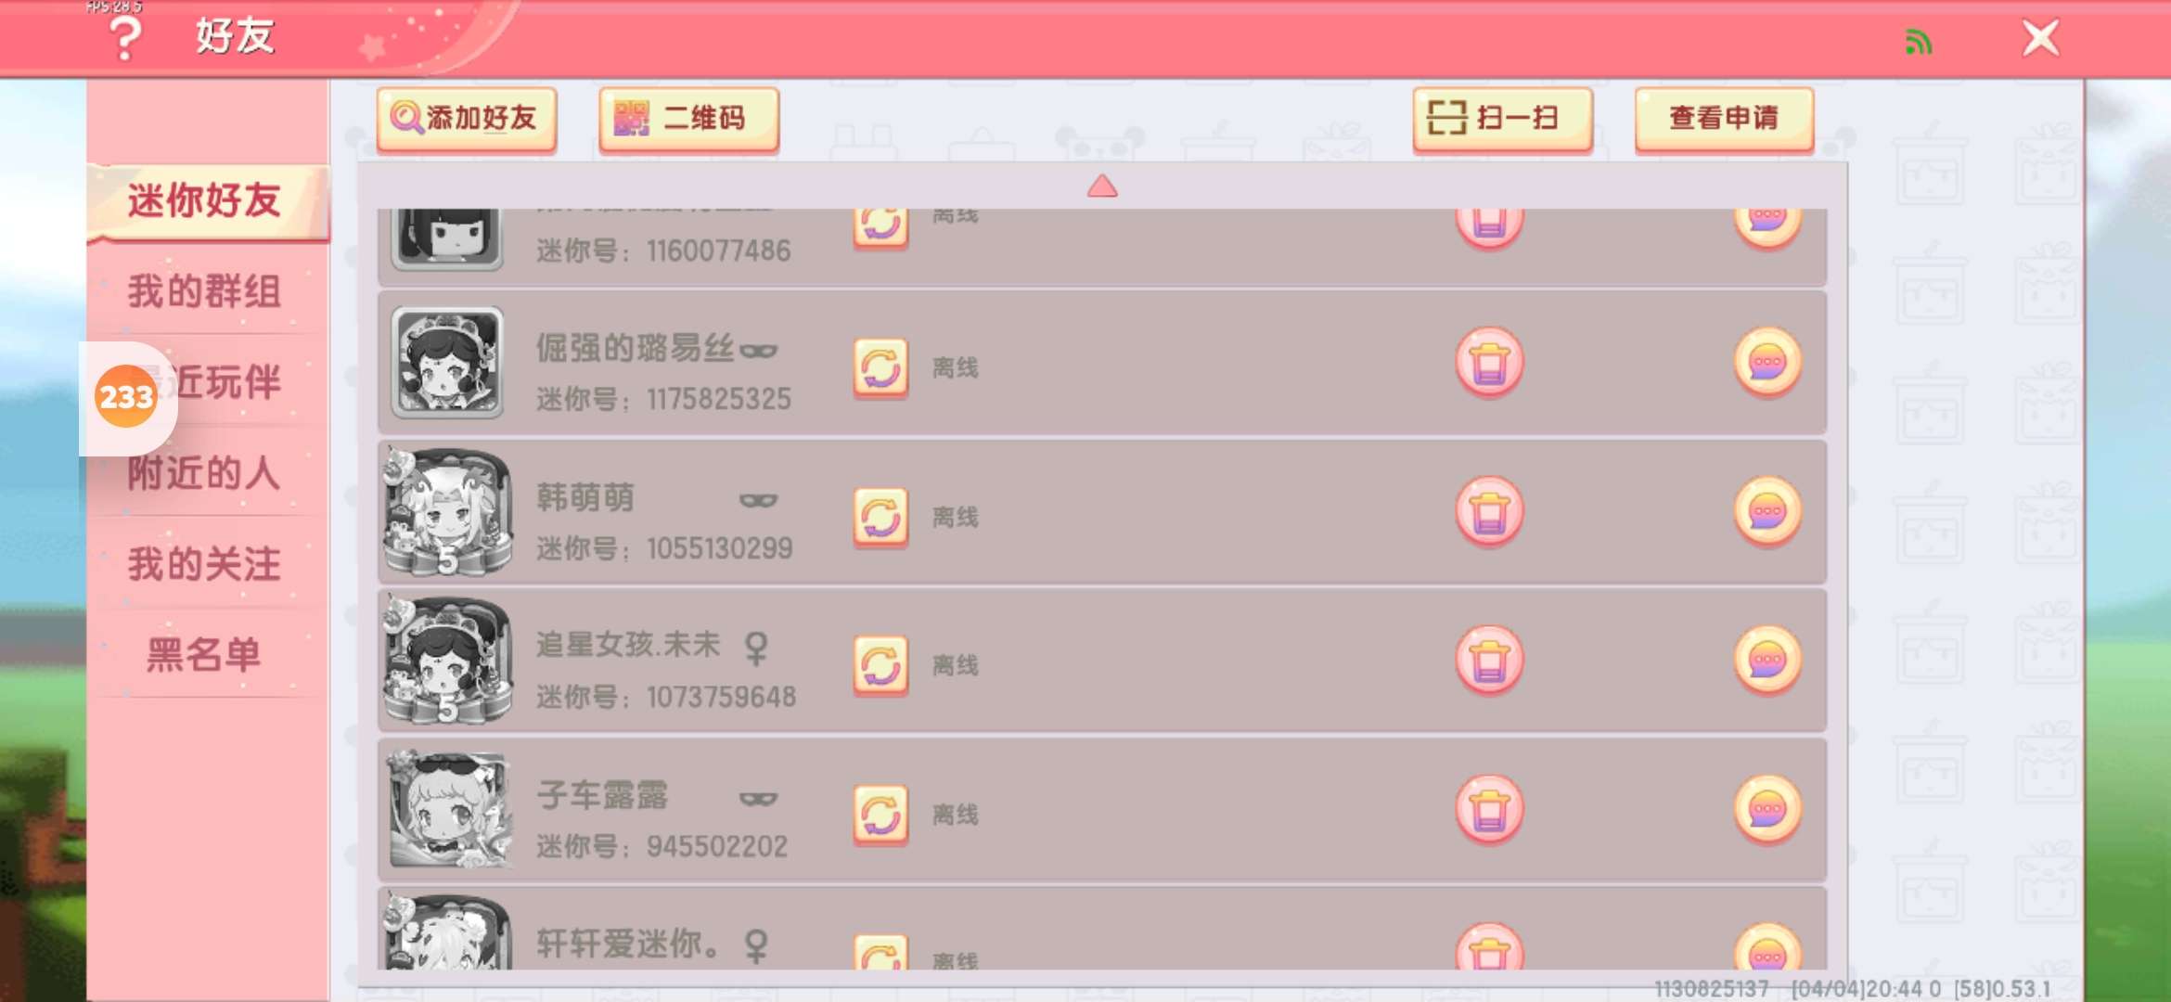View avatar of 韩萌萌

point(448,512)
